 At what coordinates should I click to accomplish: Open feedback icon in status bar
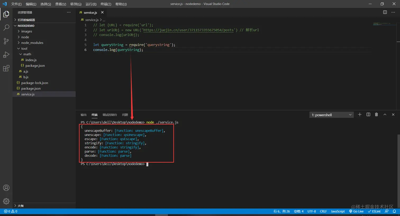tap(387, 211)
